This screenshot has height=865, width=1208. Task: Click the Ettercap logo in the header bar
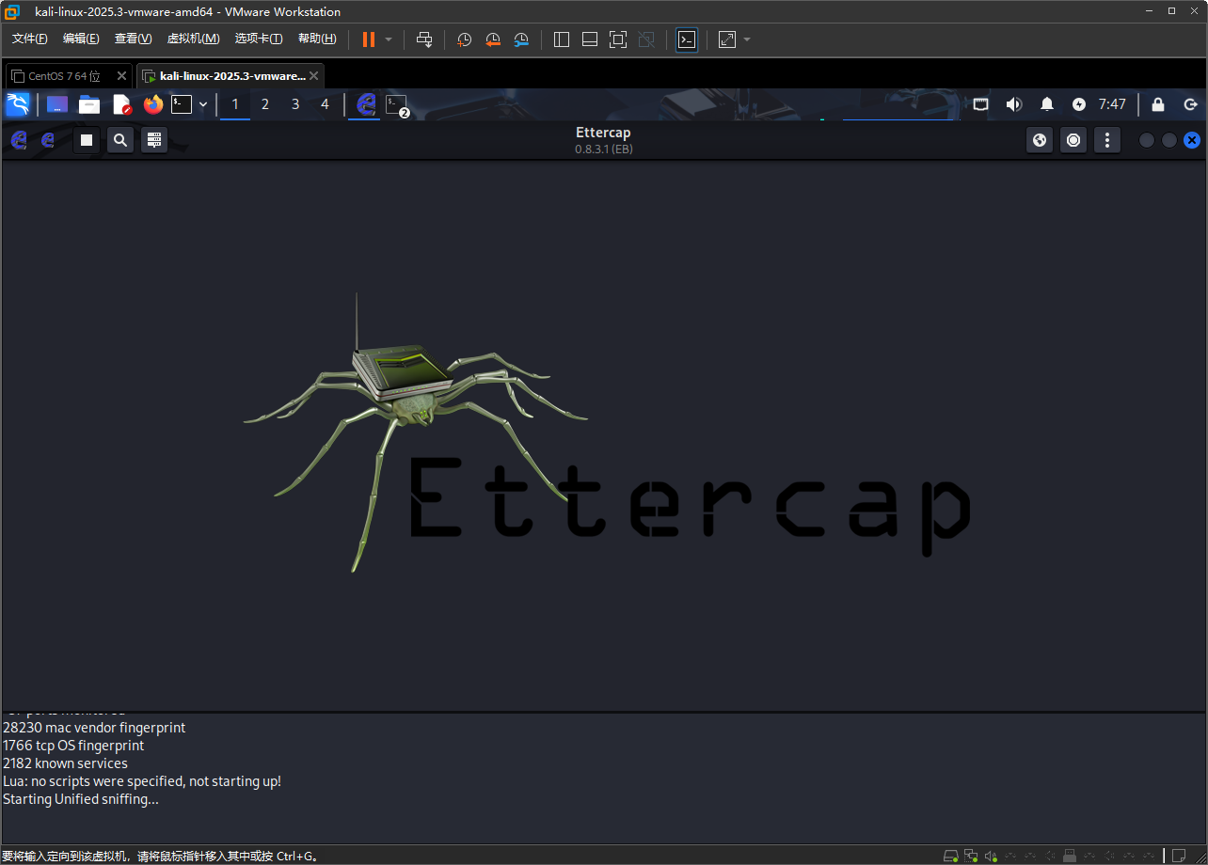click(x=18, y=140)
